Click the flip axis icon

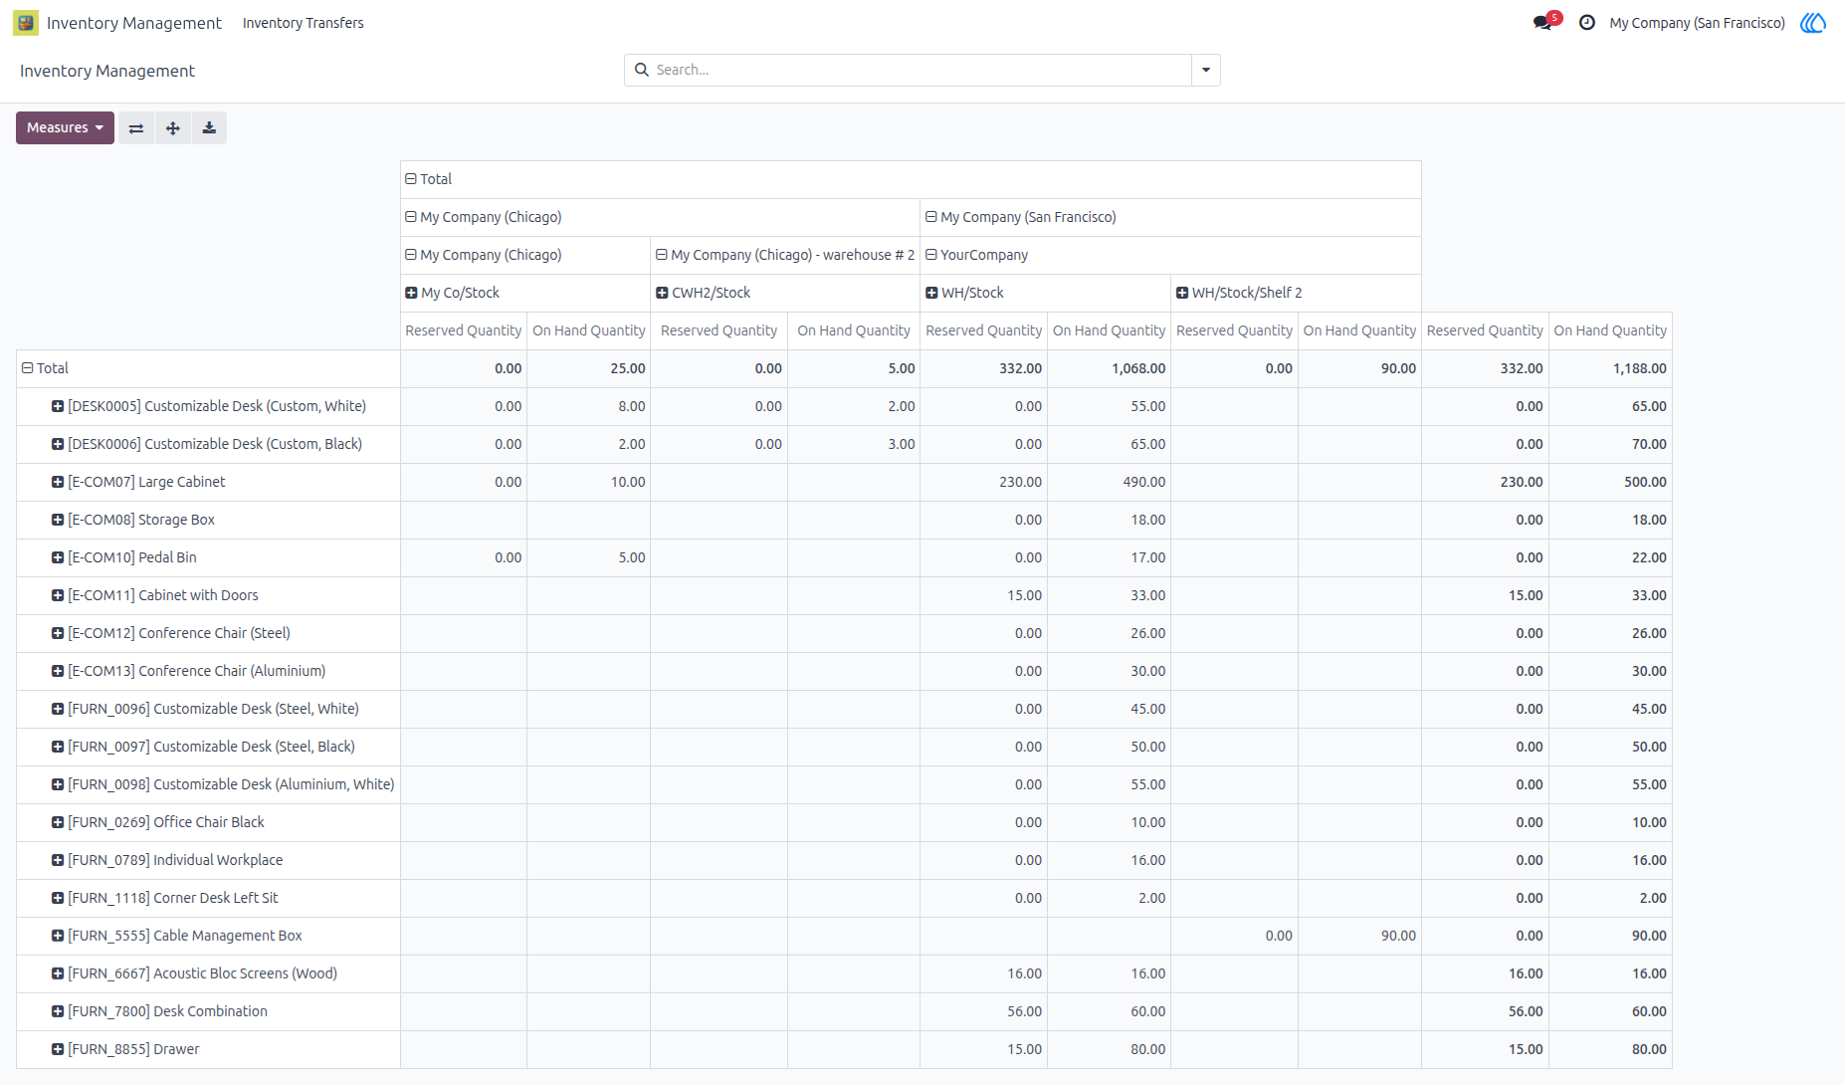(x=136, y=128)
